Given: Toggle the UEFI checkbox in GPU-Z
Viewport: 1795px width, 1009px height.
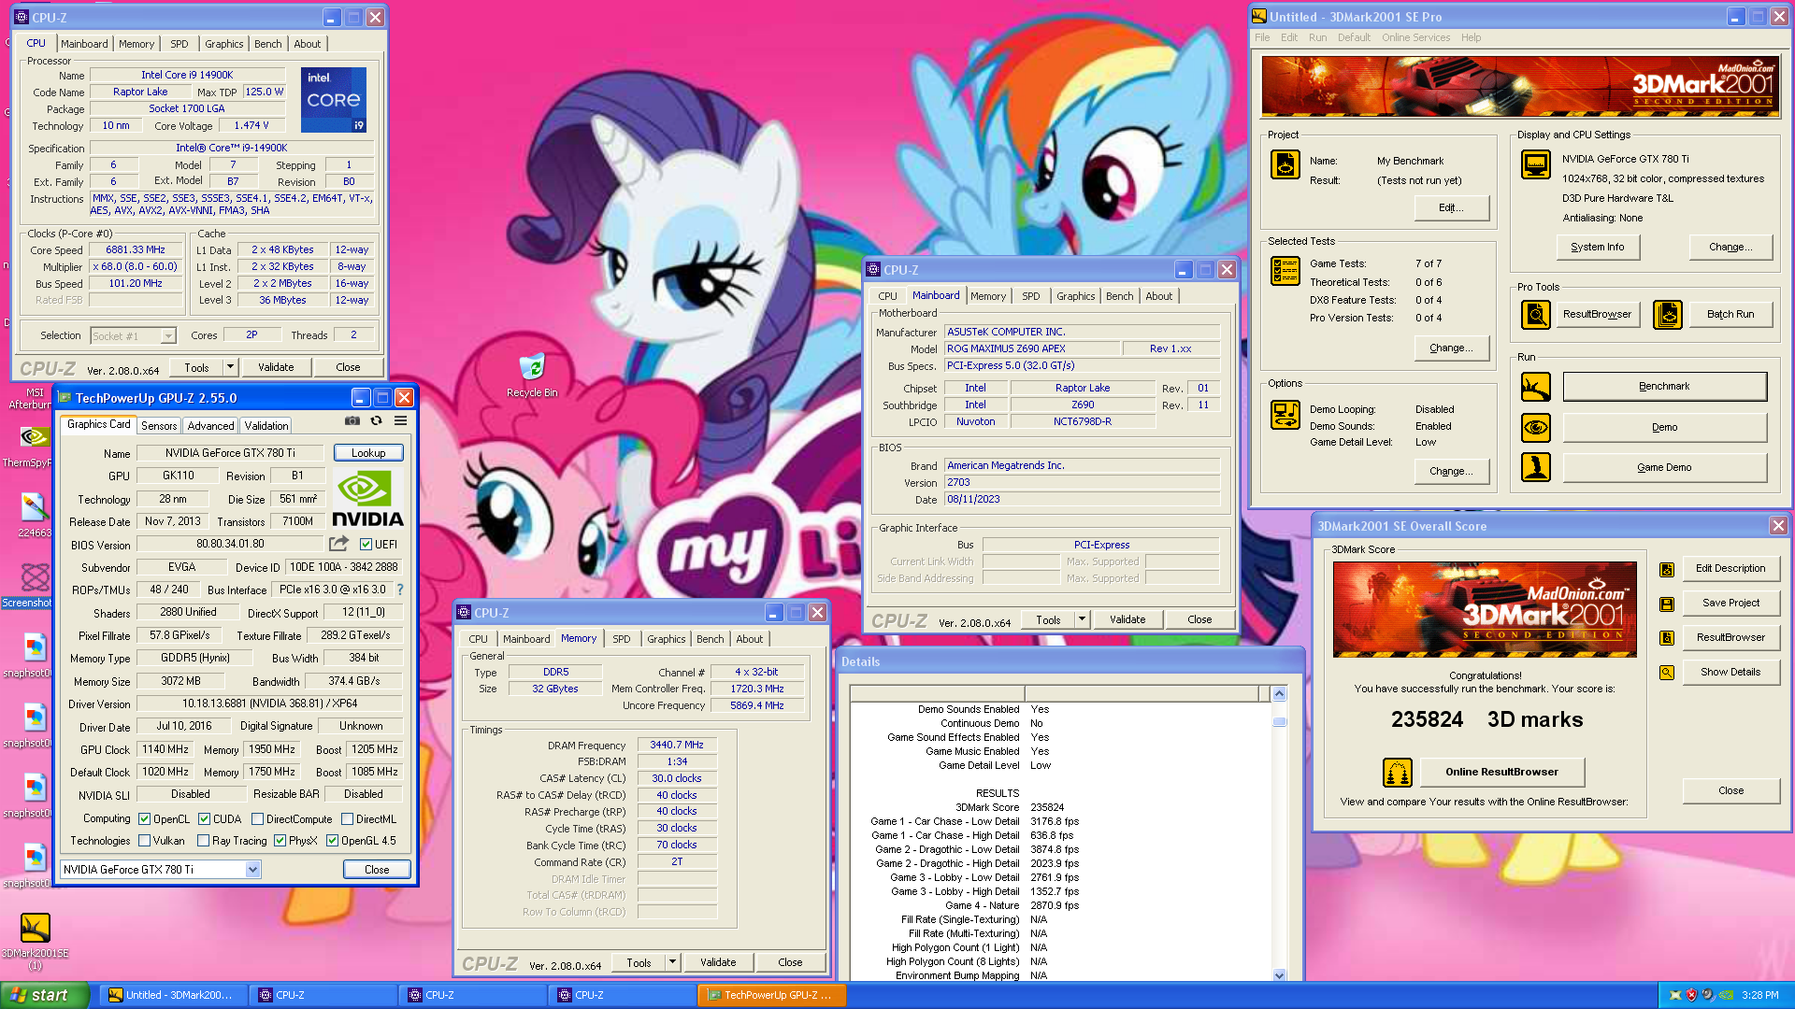Looking at the screenshot, I should 366,545.
